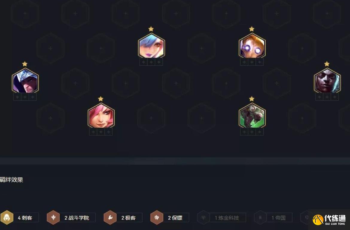
Task: Select the golden robot champion with glowing eyes
Action: [252, 46]
